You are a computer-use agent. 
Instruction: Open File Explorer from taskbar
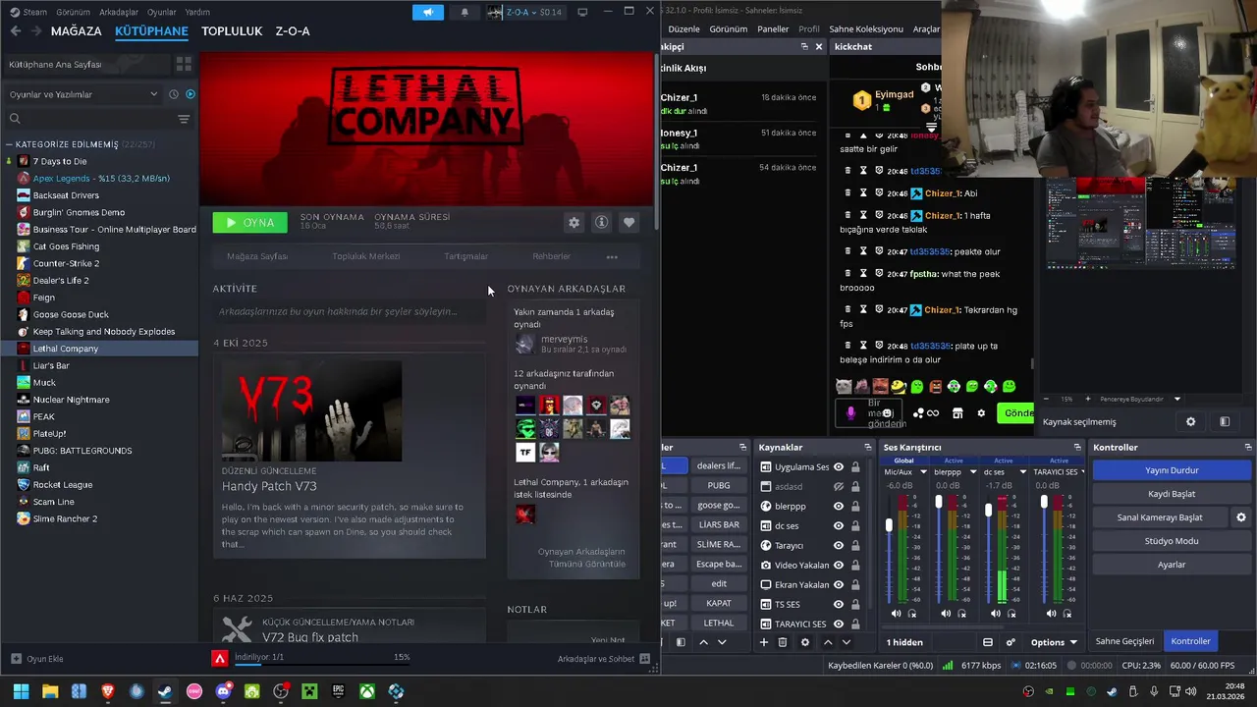(x=50, y=691)
